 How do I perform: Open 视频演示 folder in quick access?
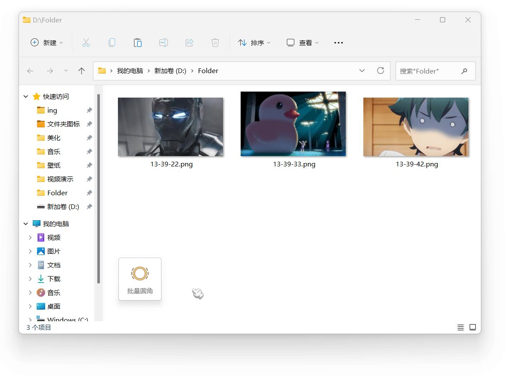tap(60, 179)
